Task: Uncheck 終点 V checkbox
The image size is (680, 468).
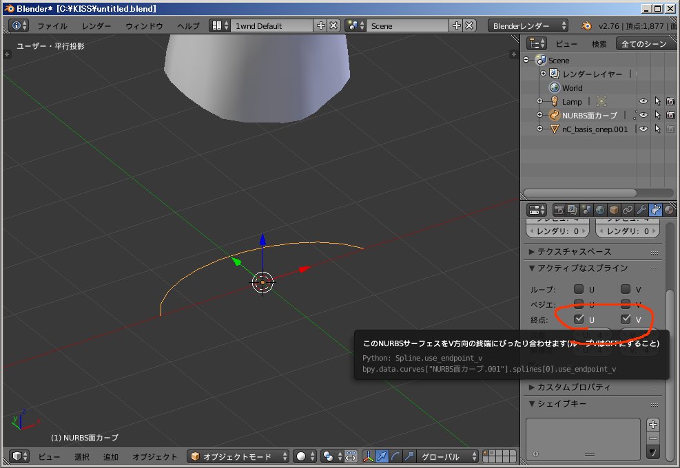Action: (626, 319)
